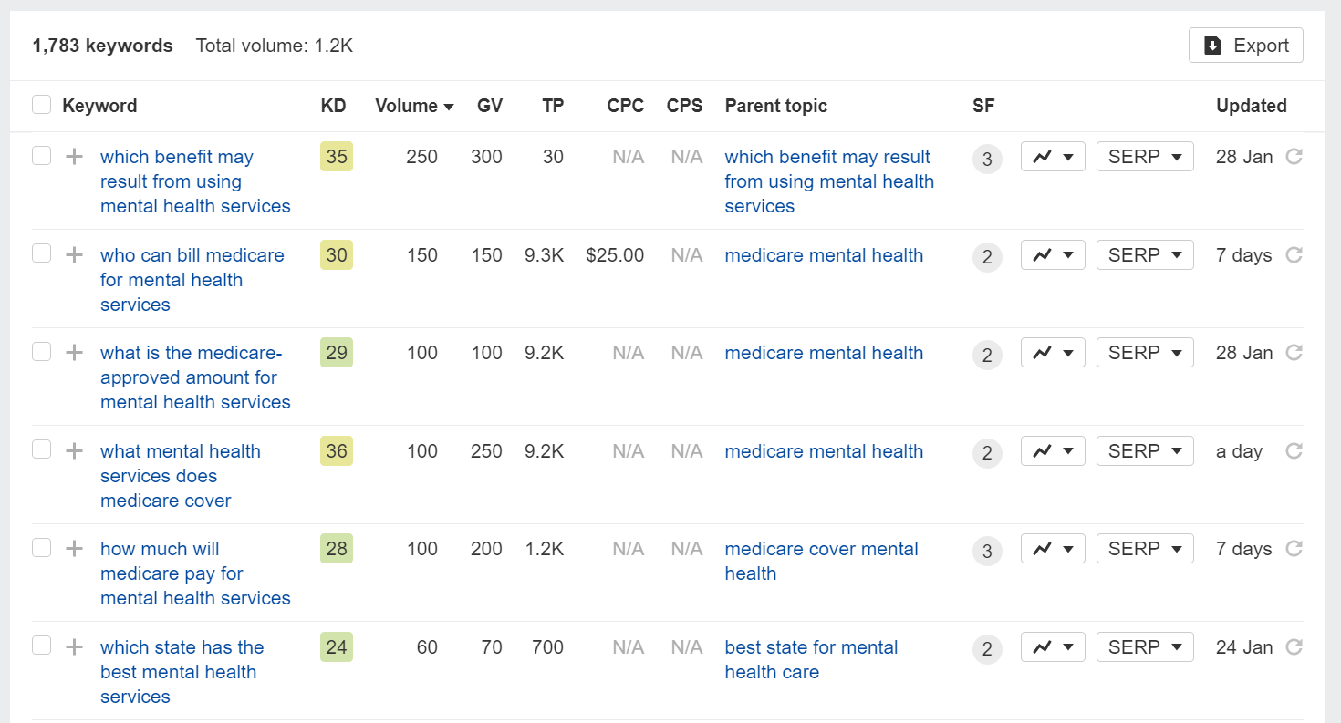Select the checkbox for 'how much will medicare pay'
The height and width of the screenshot is (723, 1341).
click(x=41, y=548)
